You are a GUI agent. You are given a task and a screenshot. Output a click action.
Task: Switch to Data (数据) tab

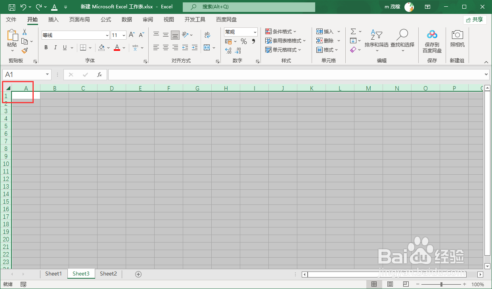127,19
